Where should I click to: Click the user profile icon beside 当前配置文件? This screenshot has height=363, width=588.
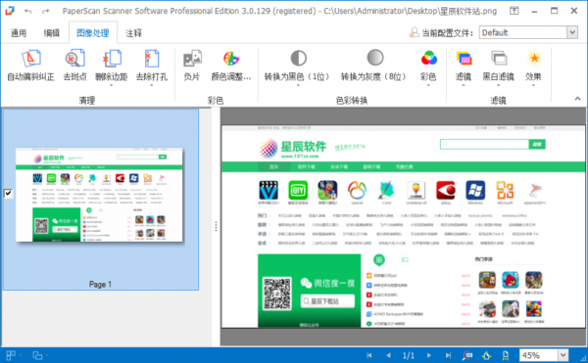[414, 33]
